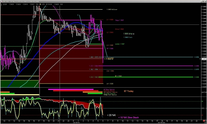
Task: Select the 'L3s 1.5352' level label
Action: point(110,71)
